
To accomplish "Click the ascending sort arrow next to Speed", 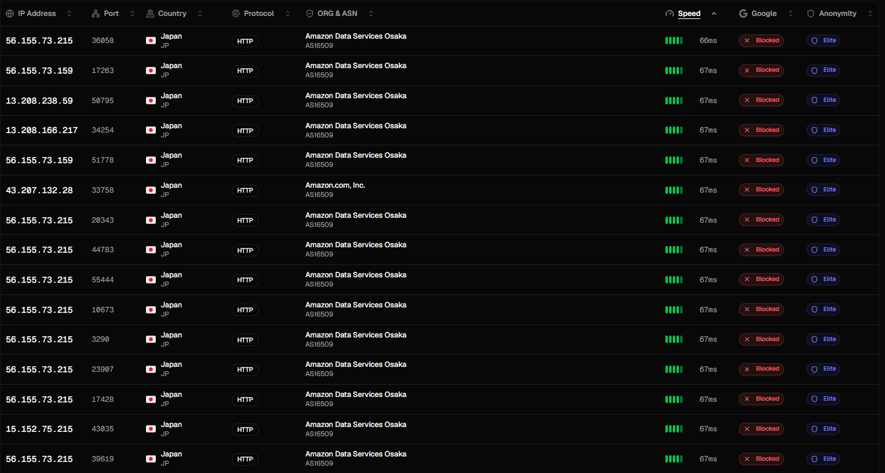I will (714, 13).
